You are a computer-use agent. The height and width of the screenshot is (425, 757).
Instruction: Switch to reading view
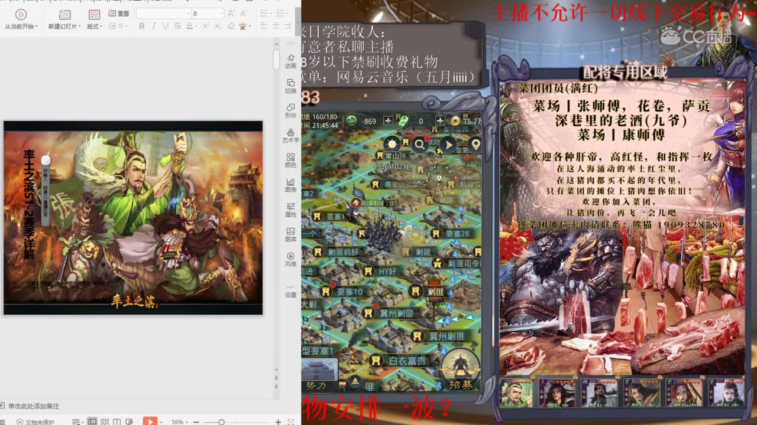point(117,421)
